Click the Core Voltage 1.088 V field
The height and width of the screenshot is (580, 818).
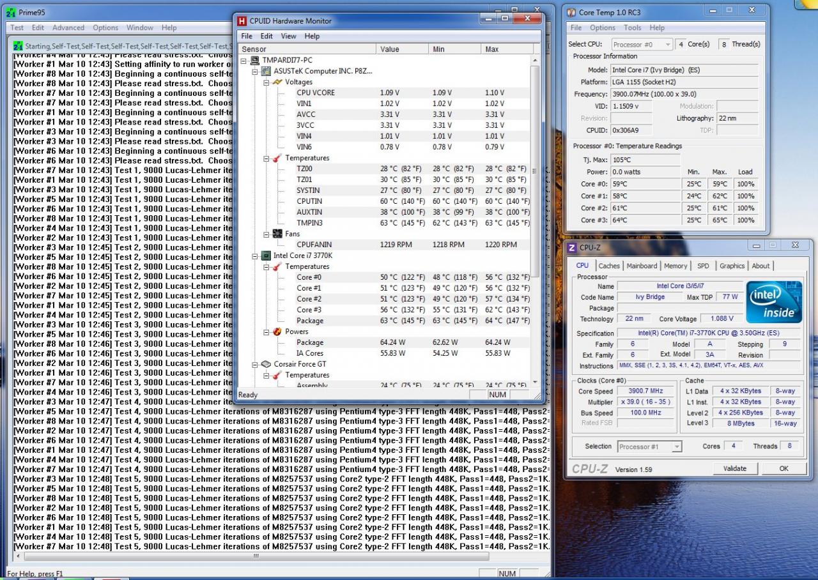[722, 319]
